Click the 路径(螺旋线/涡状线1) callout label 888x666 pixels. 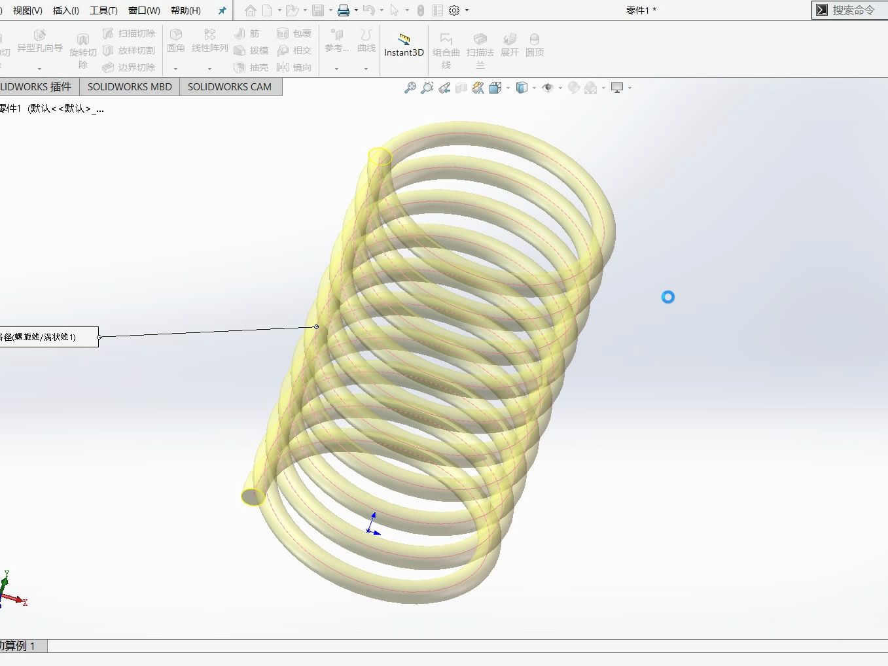[49, 337]
